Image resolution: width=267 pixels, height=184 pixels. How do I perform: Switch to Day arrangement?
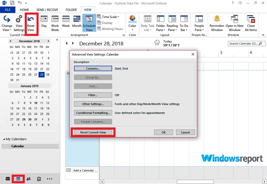pyautogui.click(x=44, y=22)
